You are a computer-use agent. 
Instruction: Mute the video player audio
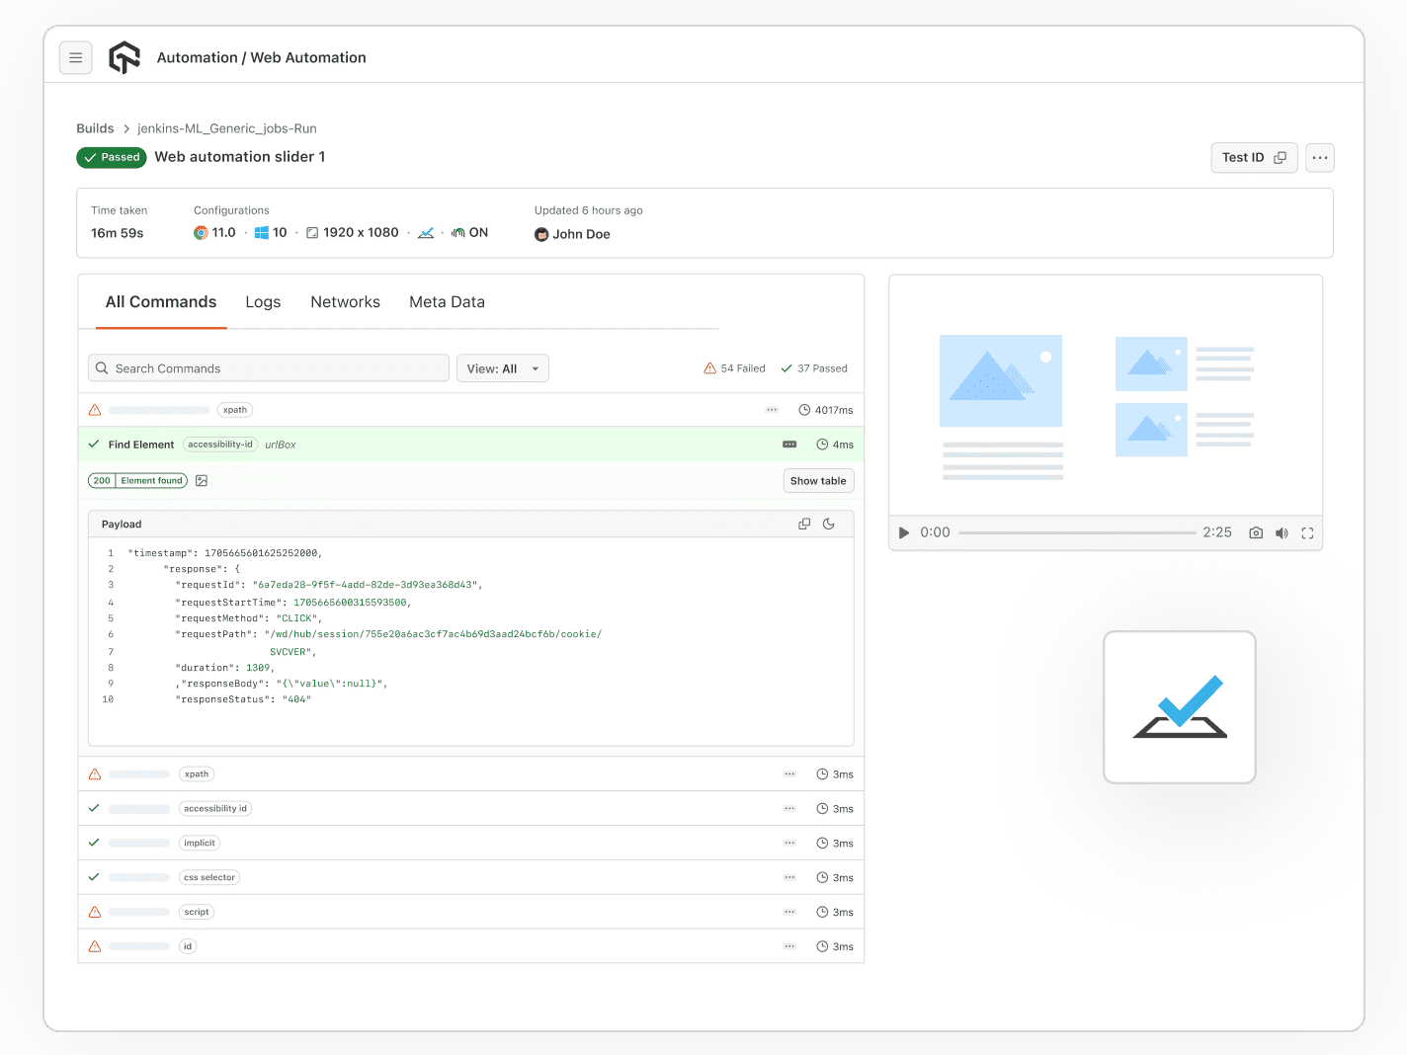point(1282,532)
